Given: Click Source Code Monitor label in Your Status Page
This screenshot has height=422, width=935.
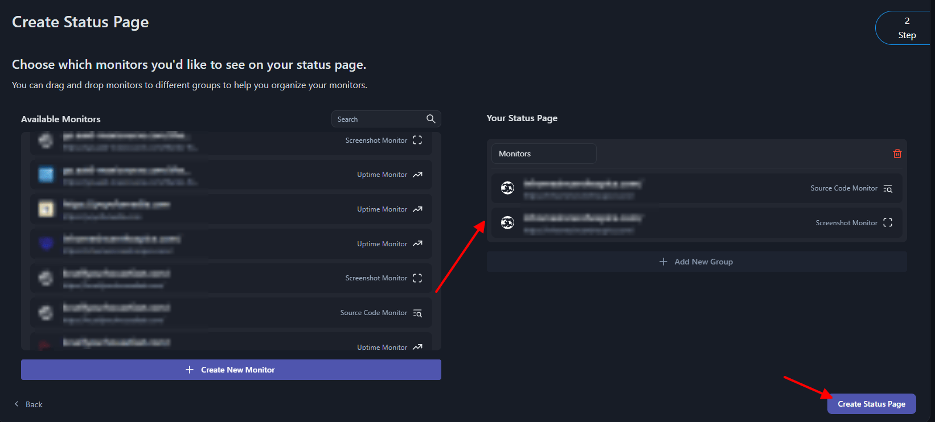Looking at the screenshot, I should pos(844,188).
